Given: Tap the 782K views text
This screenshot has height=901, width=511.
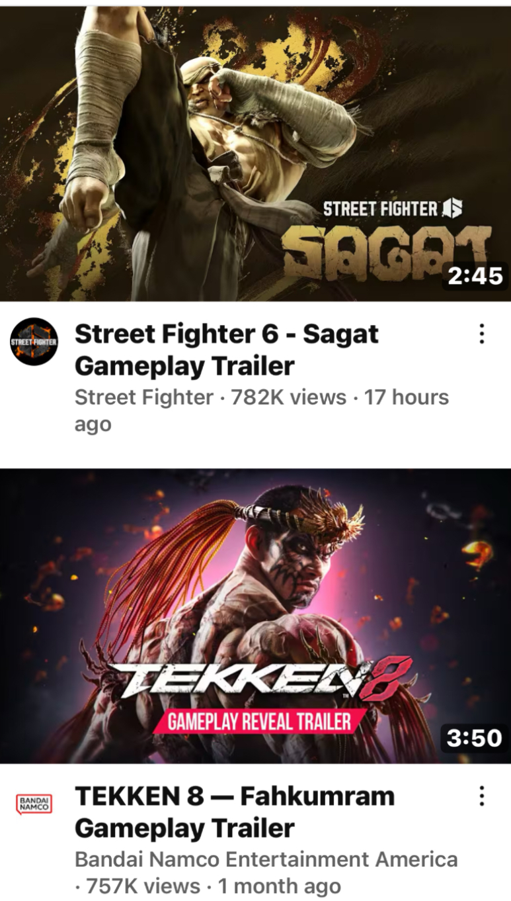Looking at the screenshot, I should pos(289,397).
